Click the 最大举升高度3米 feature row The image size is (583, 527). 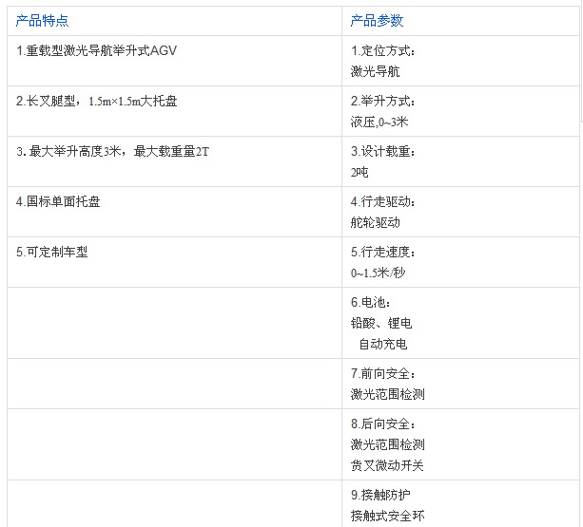click(x=112, y=151)
